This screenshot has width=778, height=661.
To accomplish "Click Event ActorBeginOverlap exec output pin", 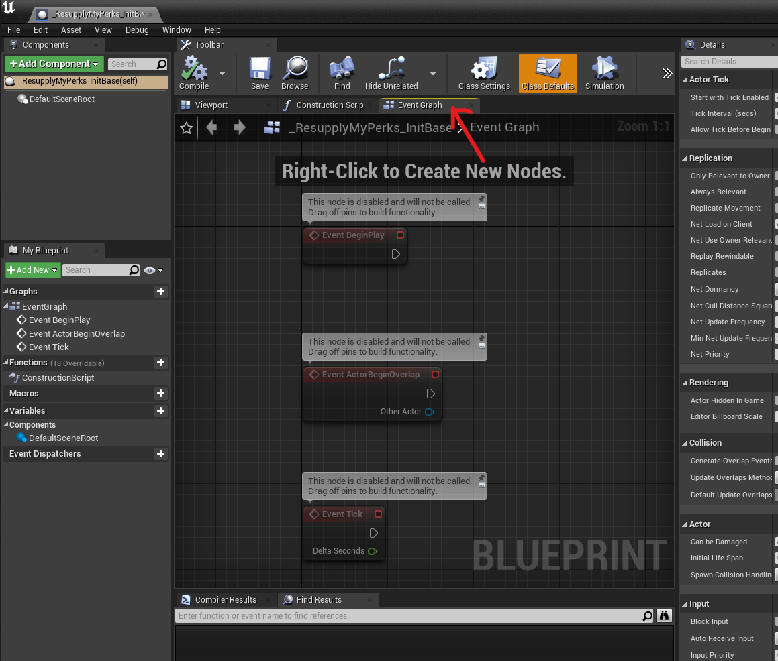I will click(x=431, y=394).
